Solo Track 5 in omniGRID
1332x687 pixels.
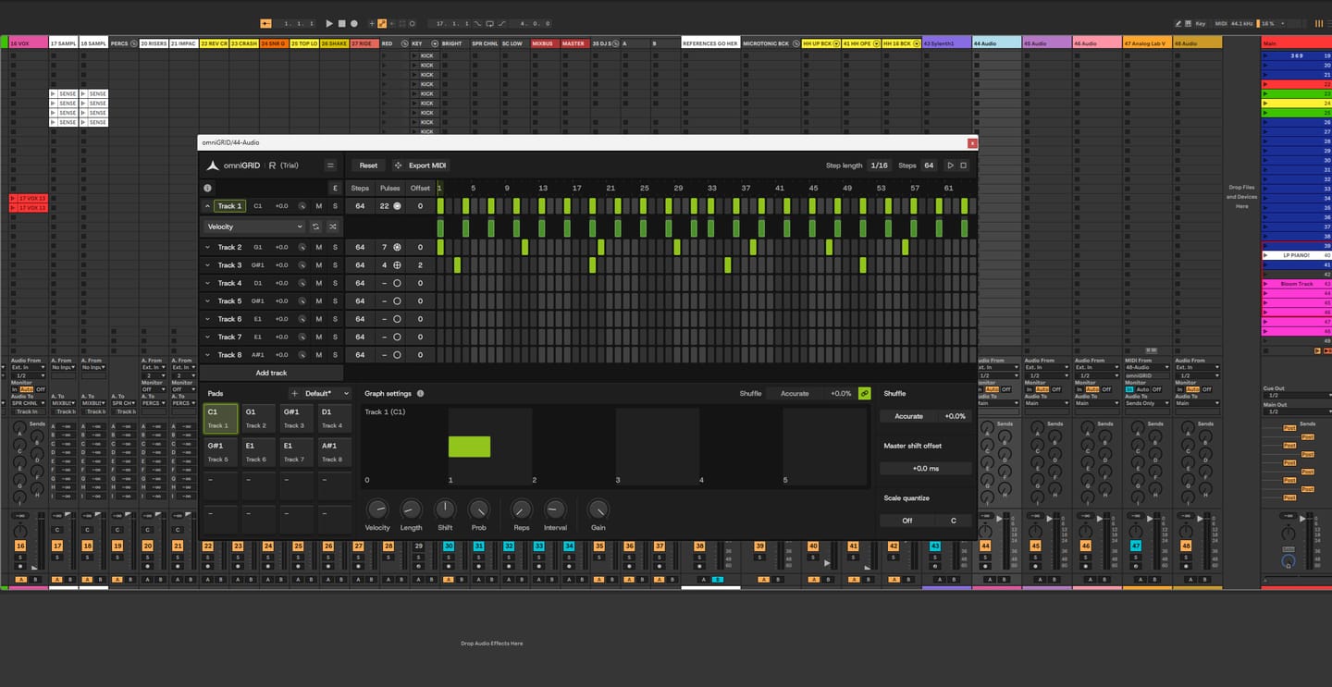[x=335, y=301]
